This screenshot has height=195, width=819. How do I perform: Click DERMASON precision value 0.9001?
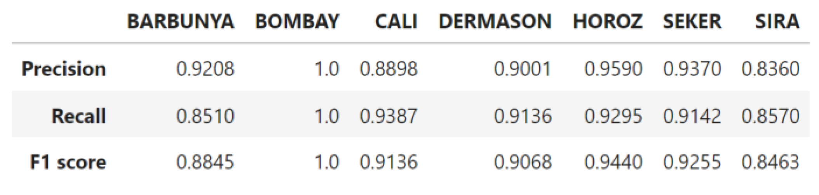point(523,69)
